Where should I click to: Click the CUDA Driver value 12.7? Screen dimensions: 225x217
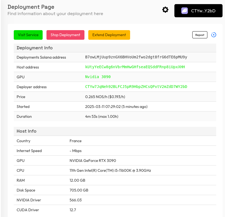[x=73, y=210]
